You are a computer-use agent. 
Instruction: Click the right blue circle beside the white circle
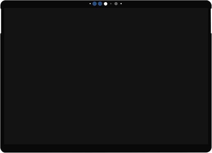(100, 4)
